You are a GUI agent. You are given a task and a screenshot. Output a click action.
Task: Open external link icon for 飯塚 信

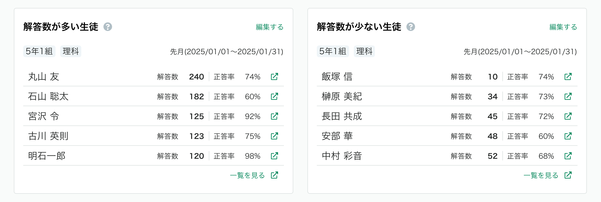pos(568,77)
